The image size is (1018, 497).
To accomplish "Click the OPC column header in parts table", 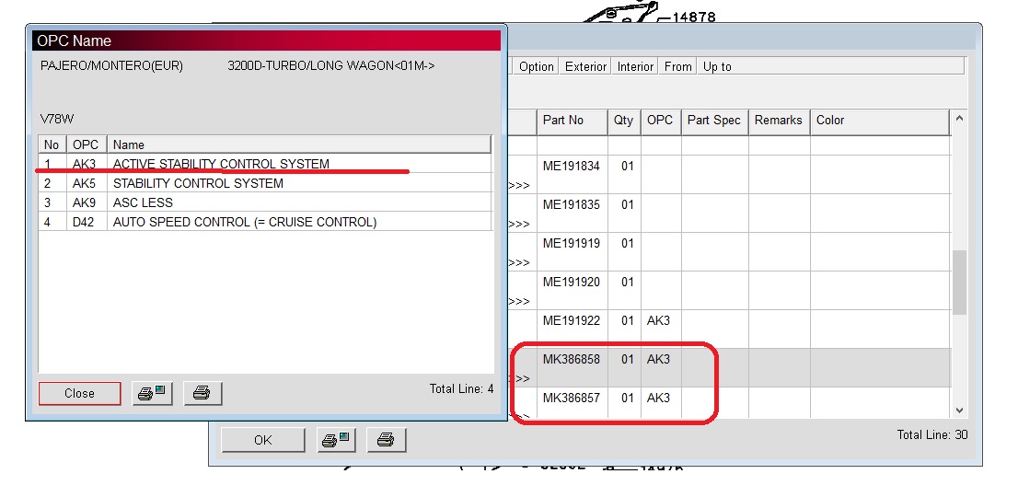I will click(x=660, y=121).
